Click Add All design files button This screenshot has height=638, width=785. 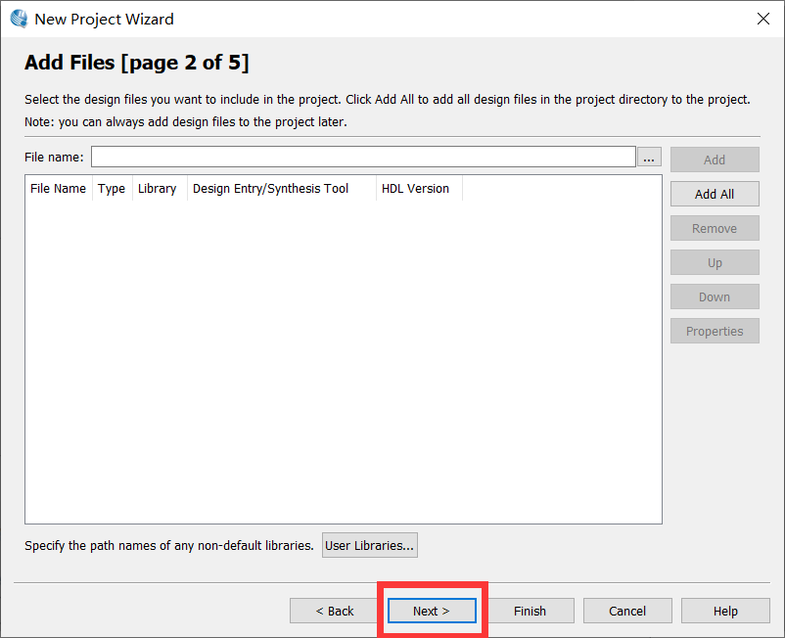(x=715, y=194)
